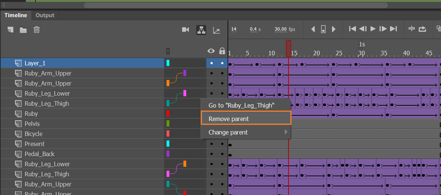Toggle the layer parenting view icon
Screen dimensions: 441x195
click(x=201, y=30)
